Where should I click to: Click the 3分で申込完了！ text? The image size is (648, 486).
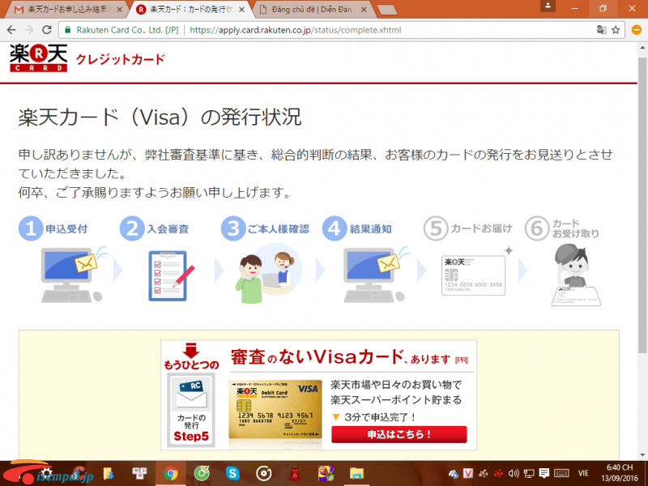(x=380, y=417)
